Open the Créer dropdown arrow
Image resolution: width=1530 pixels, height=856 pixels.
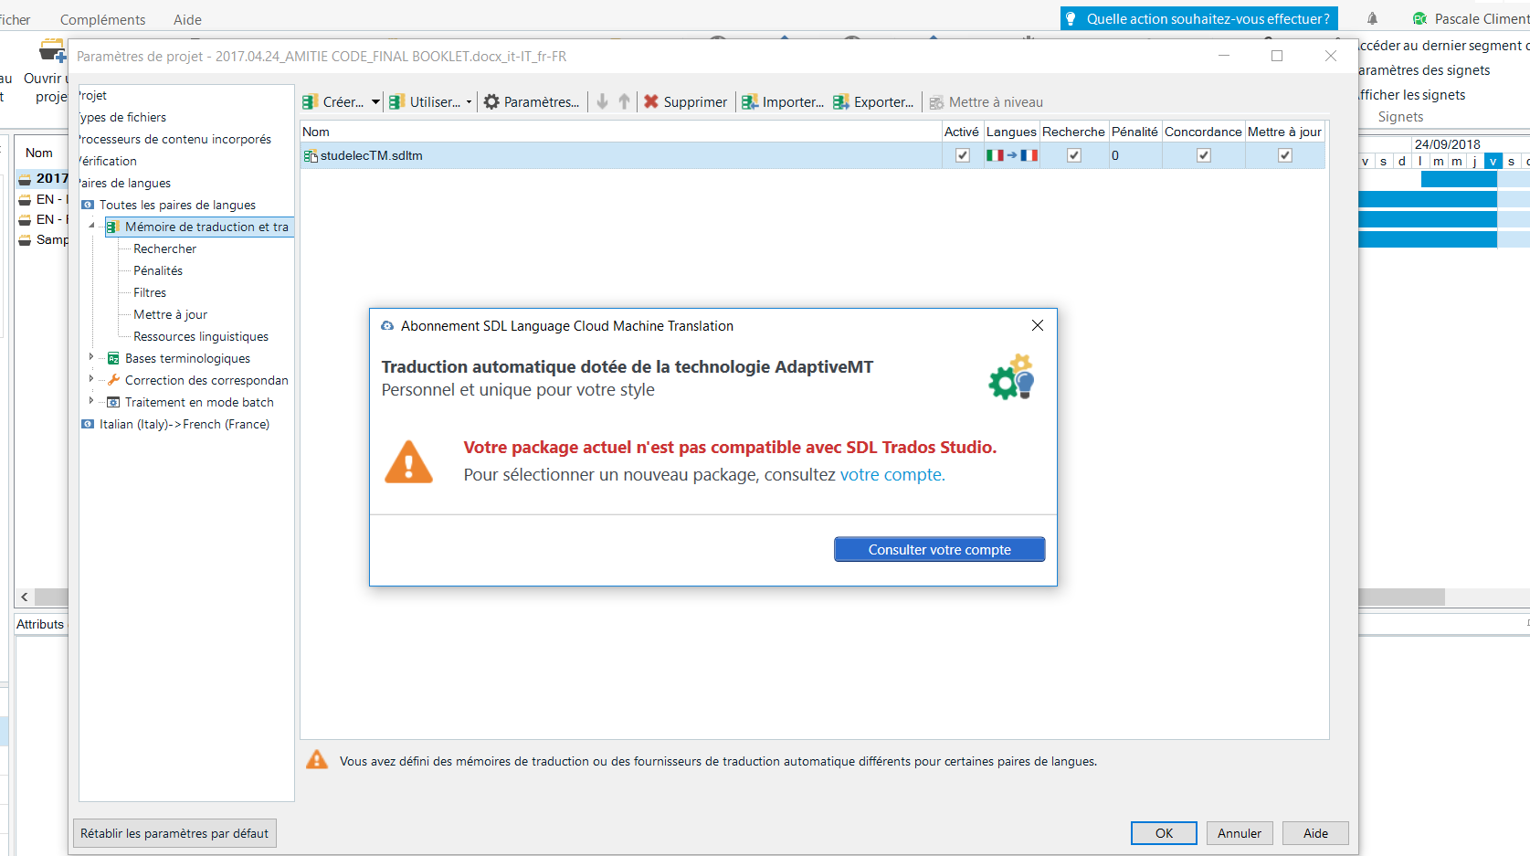(375, 102)
